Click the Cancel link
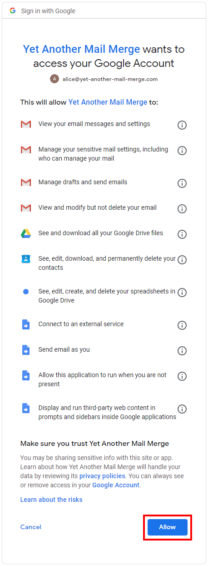 point(31,527)
